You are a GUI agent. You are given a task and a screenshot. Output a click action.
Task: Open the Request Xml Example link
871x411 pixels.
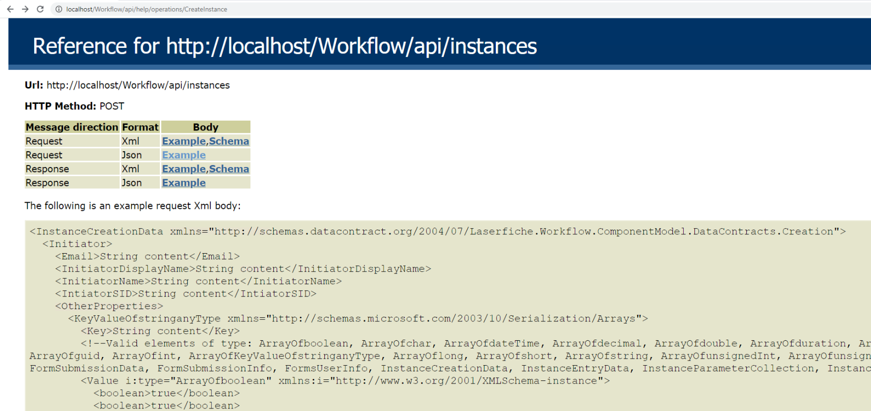184,141
